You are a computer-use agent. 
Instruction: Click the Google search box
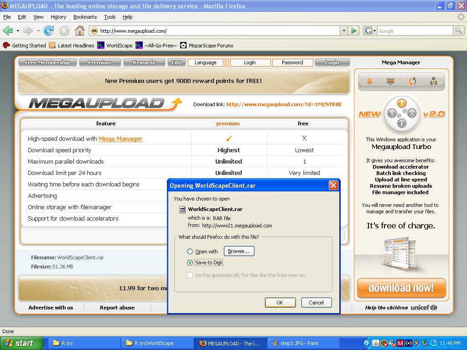(415, 31)
